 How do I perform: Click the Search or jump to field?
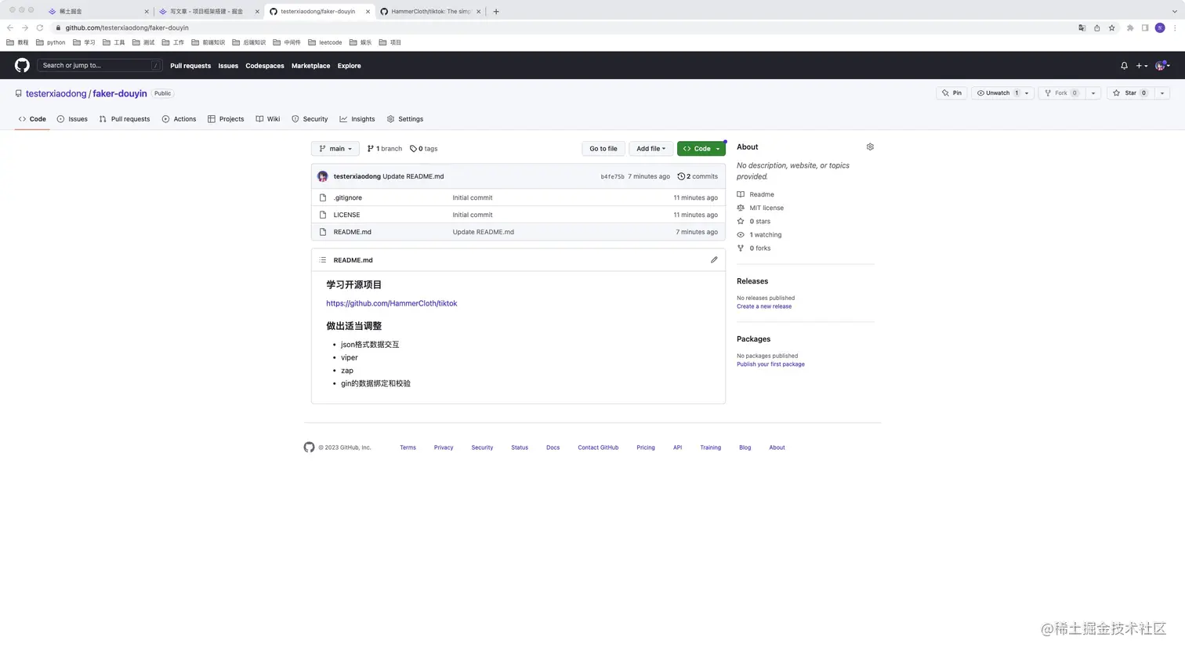100,66
